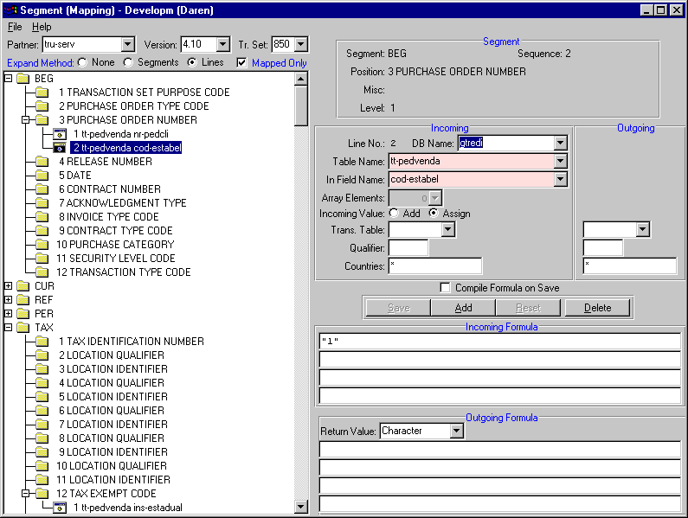Screen dimensions: 688x518
Task: Click the mapping icon for tt-pedvenda nr-pedcli
Action: click(x=59, y=134)
